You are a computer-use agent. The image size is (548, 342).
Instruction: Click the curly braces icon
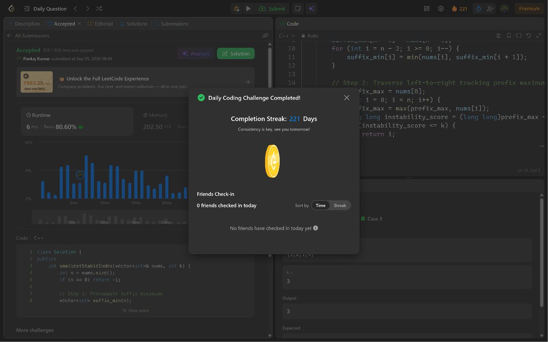click(x=519, y=36)
